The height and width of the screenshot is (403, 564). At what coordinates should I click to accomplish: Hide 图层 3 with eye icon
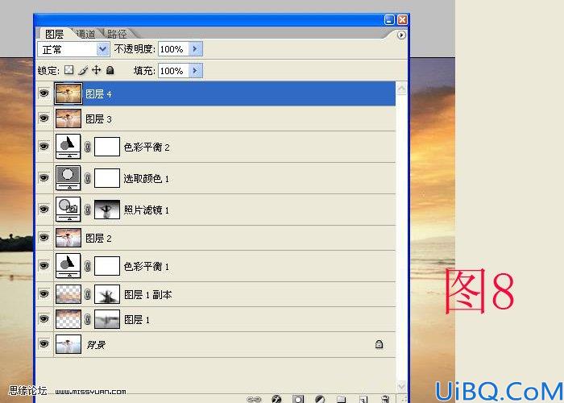click(x=44, y=118)
